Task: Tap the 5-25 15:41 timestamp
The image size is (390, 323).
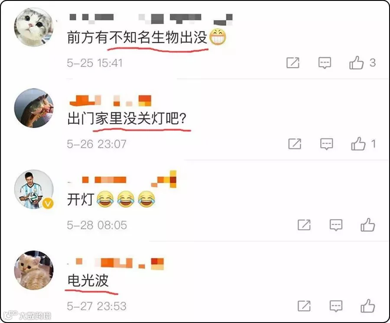Action: (94, 63)
